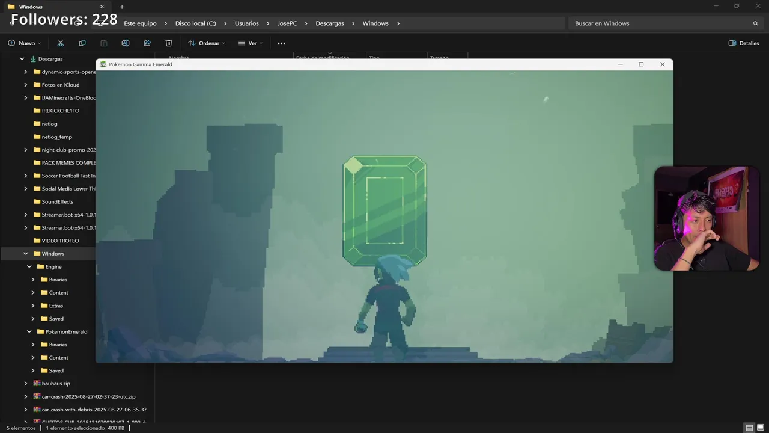
Task: Go to Usuarios breadcrumb segment
Action: click(x=246, y=23)
